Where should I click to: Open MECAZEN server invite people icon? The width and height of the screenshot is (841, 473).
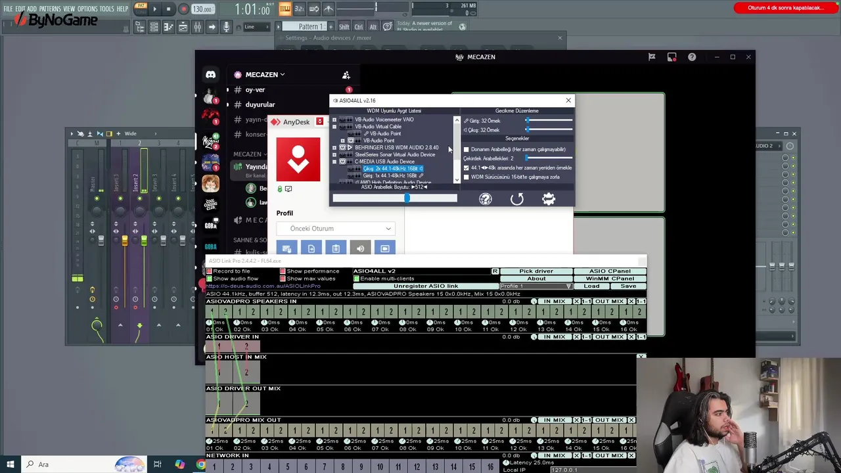(346, 75)
